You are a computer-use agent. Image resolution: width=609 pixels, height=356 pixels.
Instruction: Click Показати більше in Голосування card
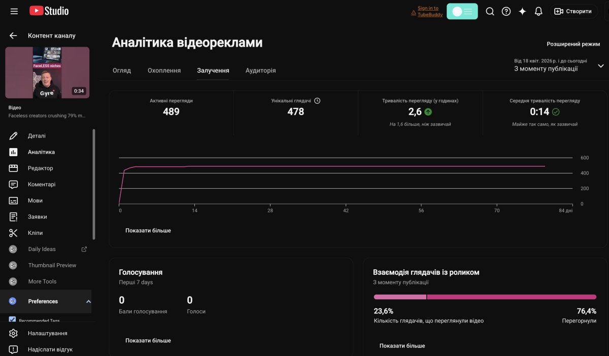click(148, 340)
